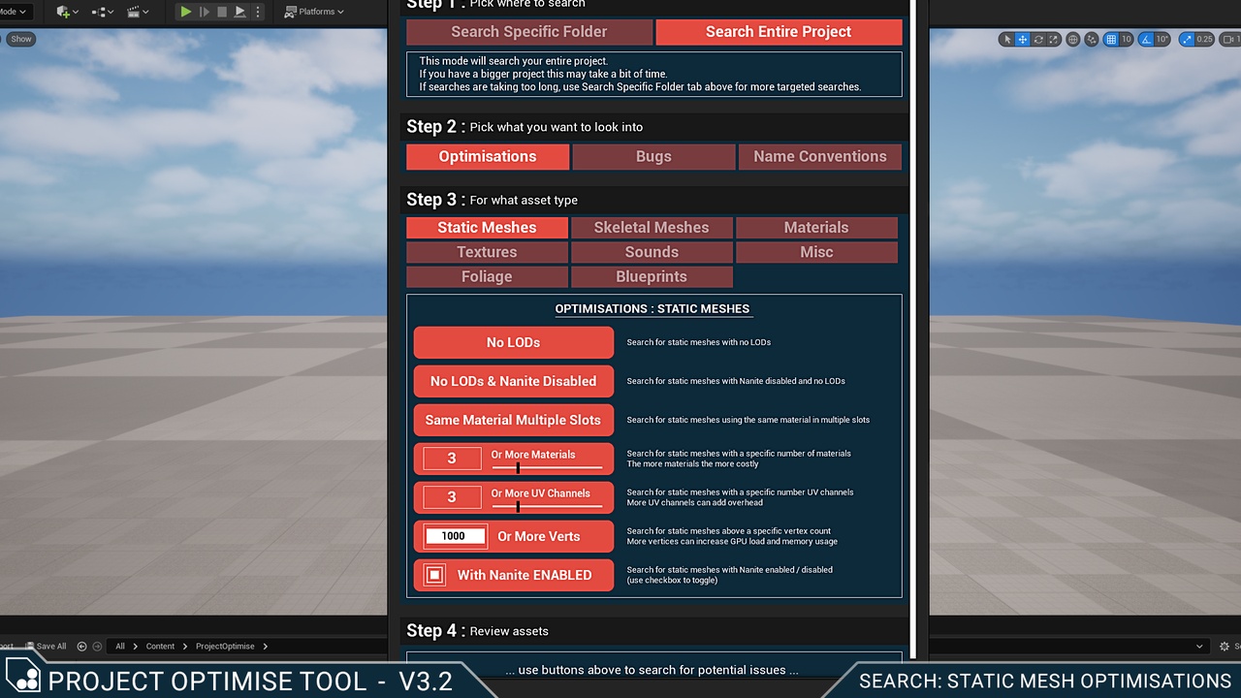
Task: Open the Cinematics clapperboard dropdown
Action: click(139, 12)
